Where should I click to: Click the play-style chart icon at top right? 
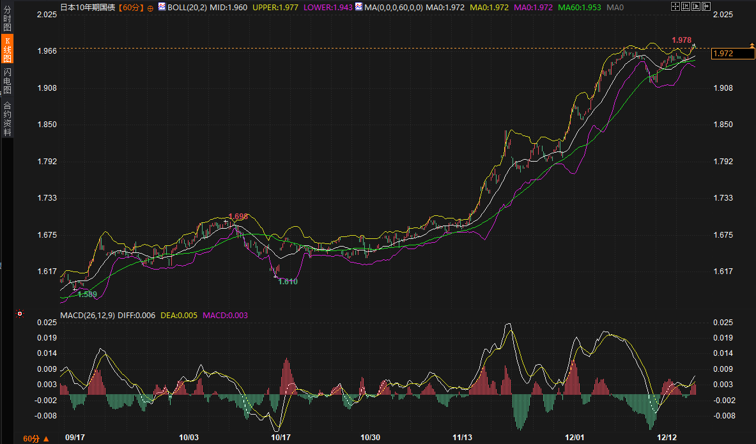pyautogui.click(x=695, y=6)
